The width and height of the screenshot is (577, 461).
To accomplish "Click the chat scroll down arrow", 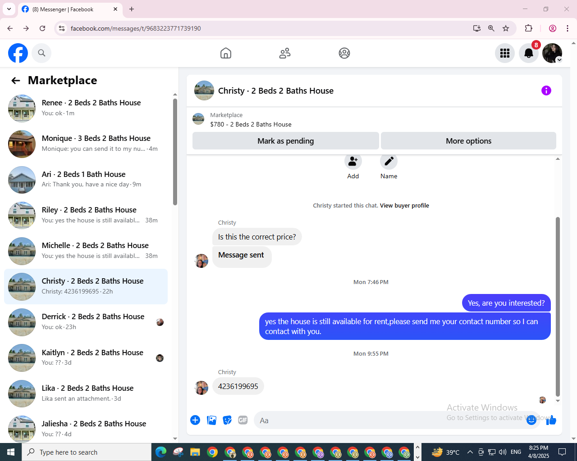I will [x=558, y=401].
